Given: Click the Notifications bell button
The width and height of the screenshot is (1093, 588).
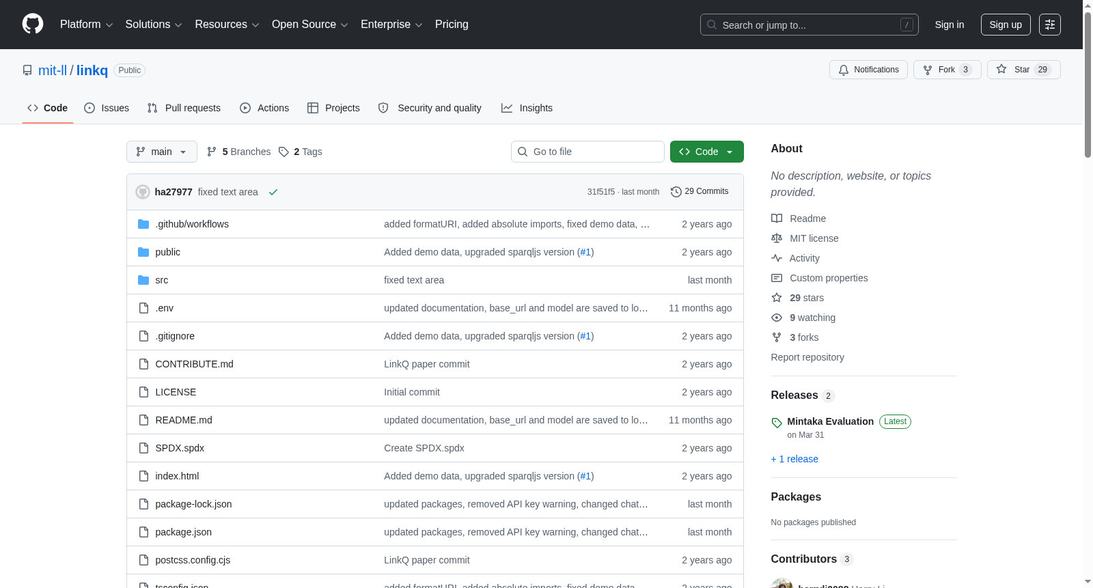Looking at the screenshot, I should coord(868,70).
